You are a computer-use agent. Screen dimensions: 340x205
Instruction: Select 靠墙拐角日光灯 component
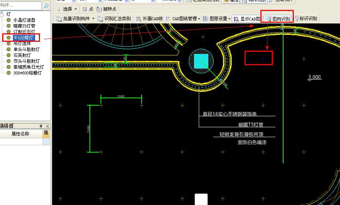coord(28,67)
